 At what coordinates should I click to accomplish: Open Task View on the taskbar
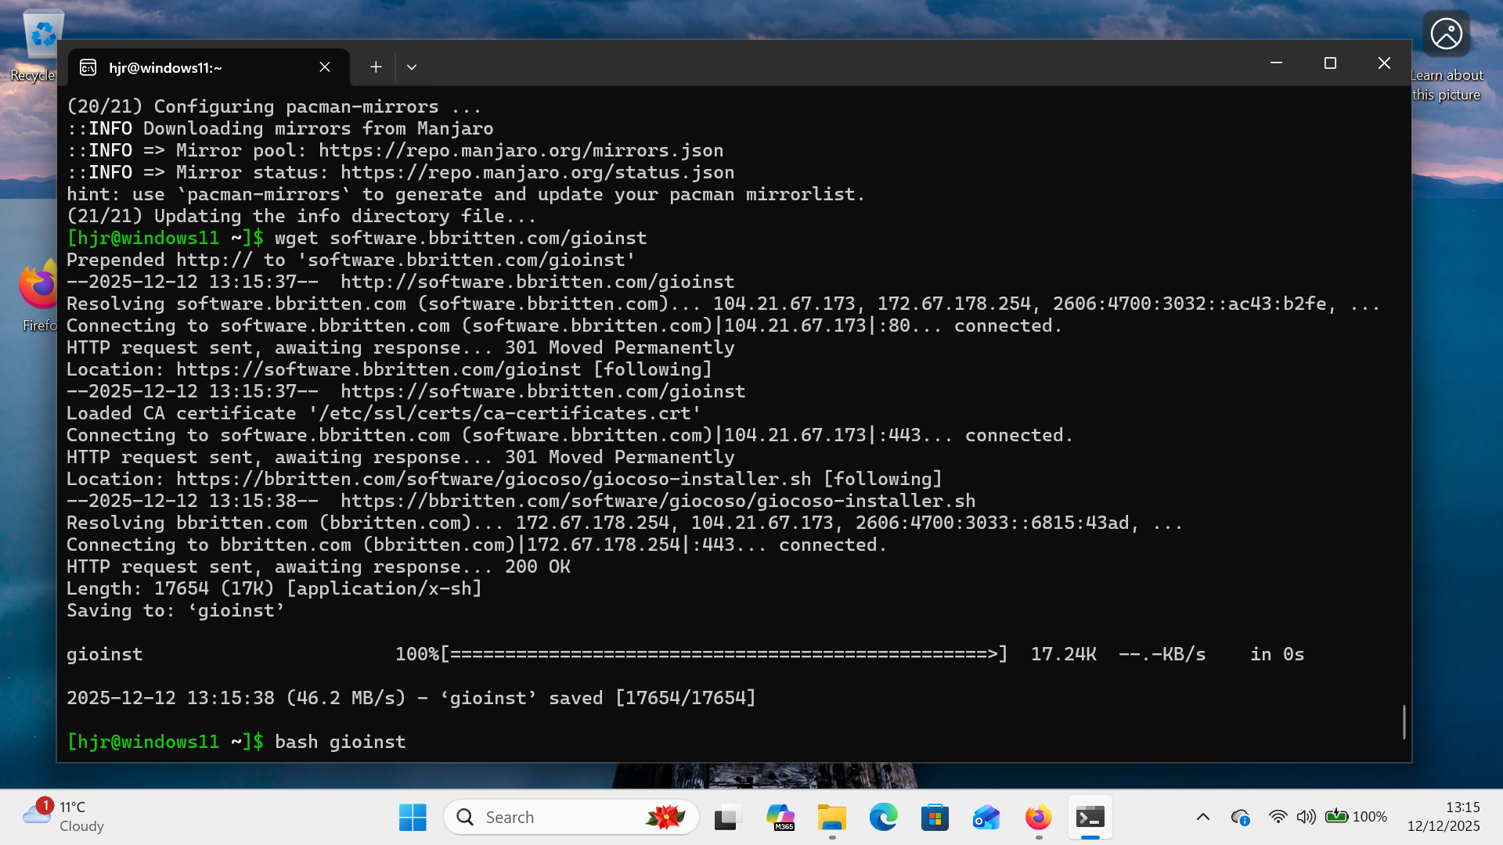point(727,816)
